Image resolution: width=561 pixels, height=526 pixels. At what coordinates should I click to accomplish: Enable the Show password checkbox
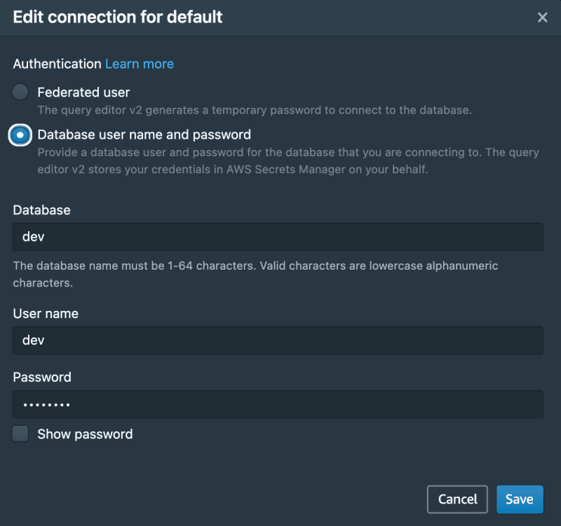(x=20, y=434)
